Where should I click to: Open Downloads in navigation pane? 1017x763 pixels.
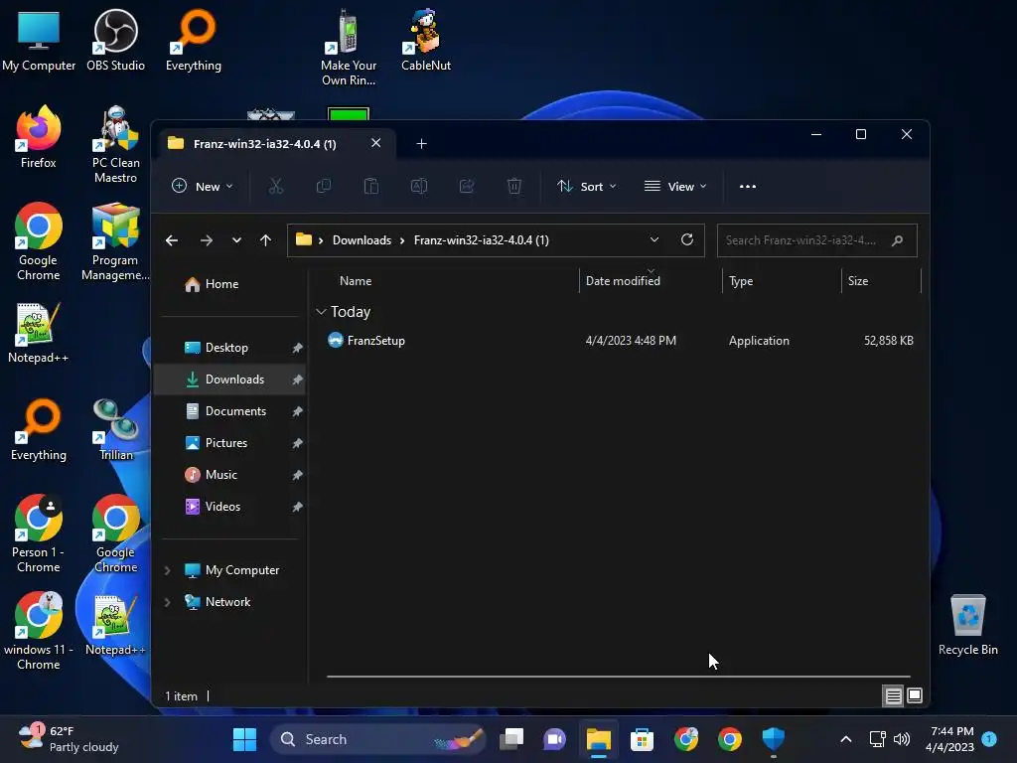click(x=229, y=380)
